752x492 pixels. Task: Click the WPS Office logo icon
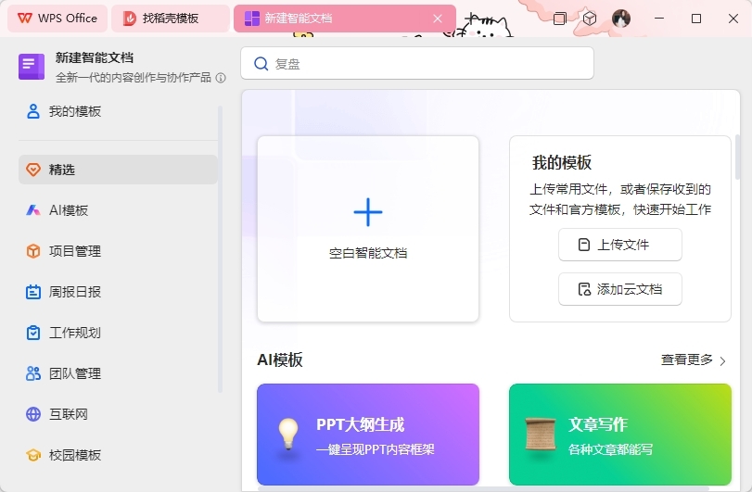tap(24, 19)
